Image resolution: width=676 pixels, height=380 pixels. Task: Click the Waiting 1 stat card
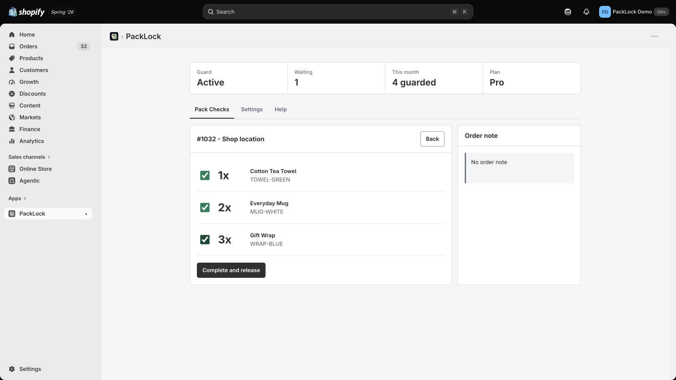coord(336,78)
